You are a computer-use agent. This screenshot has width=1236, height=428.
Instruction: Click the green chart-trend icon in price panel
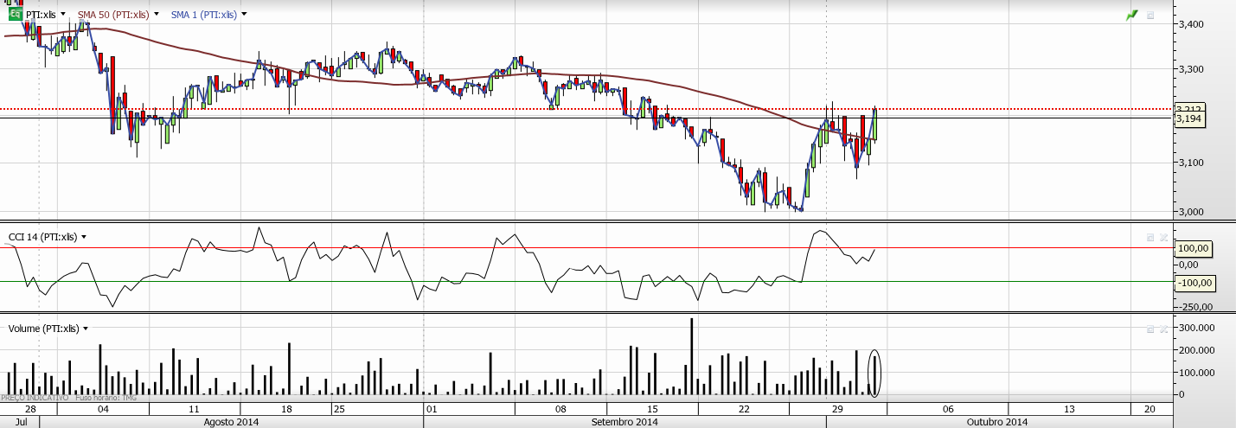[1131, 16]
